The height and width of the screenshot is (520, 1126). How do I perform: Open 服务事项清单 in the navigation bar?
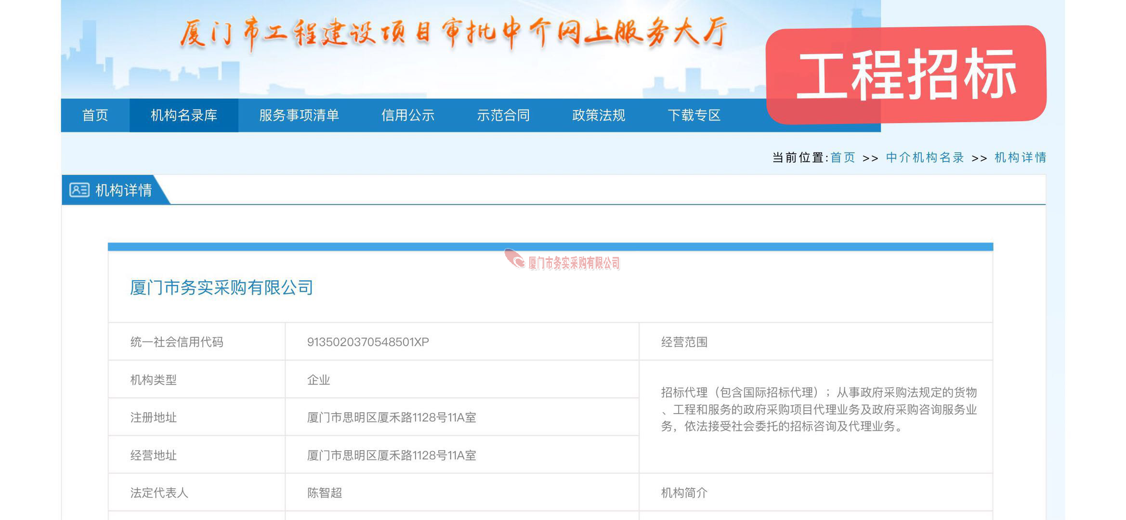point(299,116)
